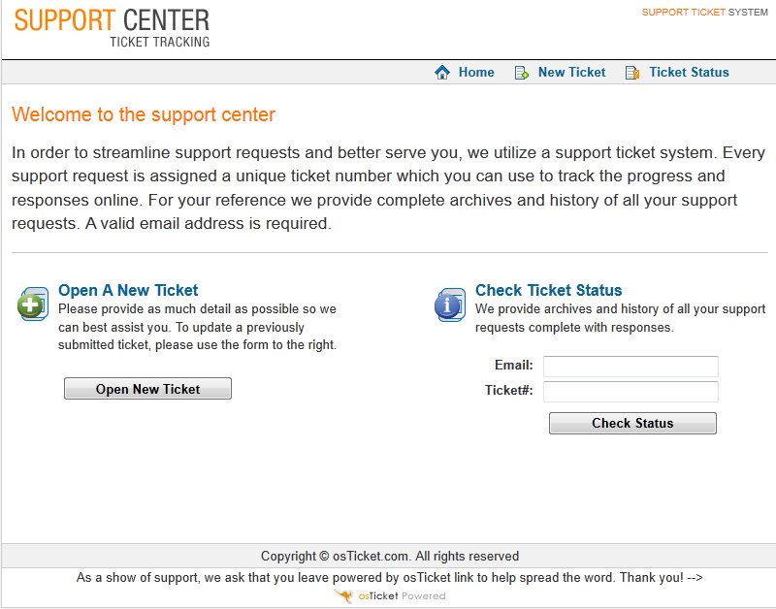
Task: Open the Home nav link
Action: point(476,73)
